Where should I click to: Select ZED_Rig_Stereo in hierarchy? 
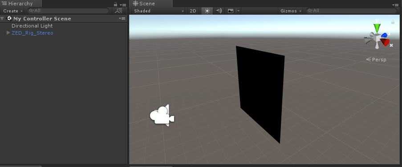[x=32, y=33]
